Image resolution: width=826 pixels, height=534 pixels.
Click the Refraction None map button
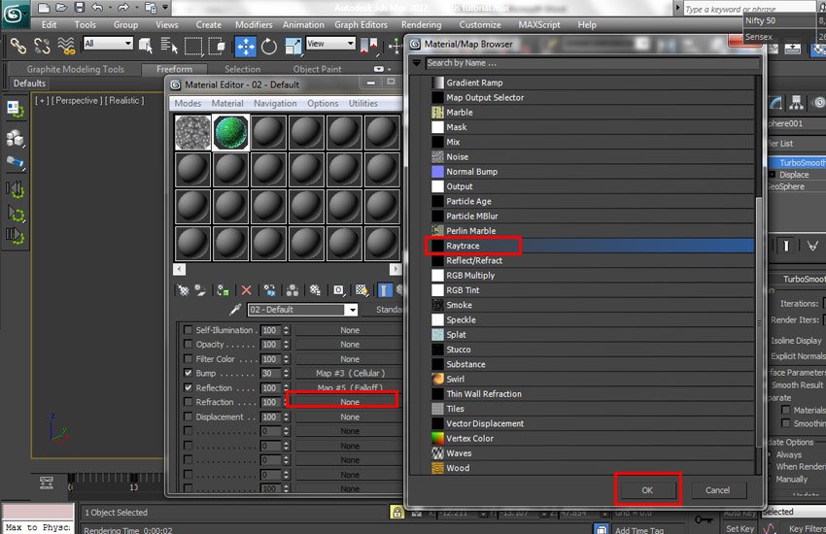click(349, 402)
